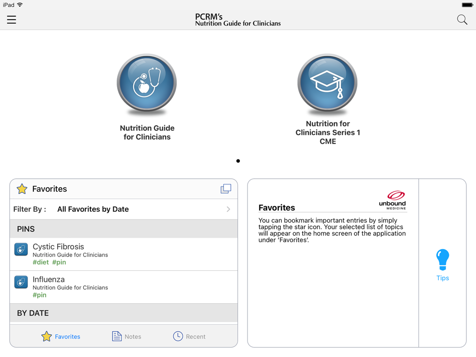The width and height of the screenshot is (476, 357).
Task: Switch to the Favorites tab label
Action: (68, 337)
